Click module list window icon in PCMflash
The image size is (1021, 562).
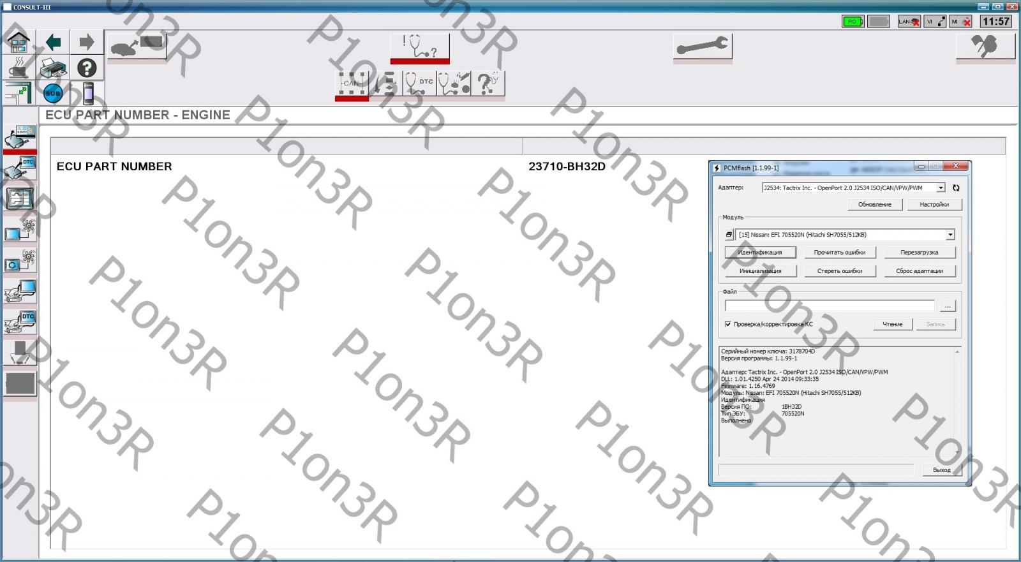[x=729, y=235]
